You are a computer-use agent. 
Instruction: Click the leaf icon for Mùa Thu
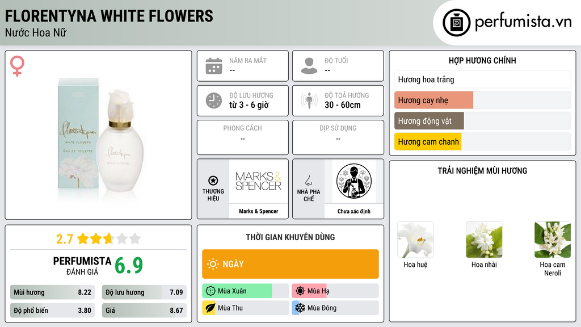210,308
